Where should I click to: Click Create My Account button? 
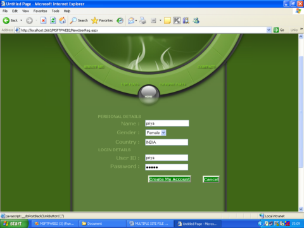[x=170, y=179]
